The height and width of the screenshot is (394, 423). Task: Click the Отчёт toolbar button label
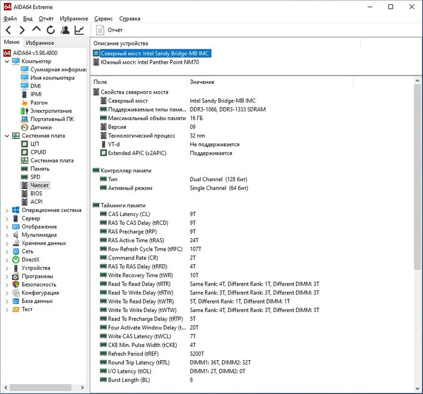[x=115, y=30]
